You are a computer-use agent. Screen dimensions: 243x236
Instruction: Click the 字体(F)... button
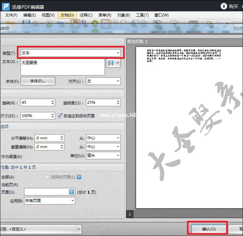38,81
